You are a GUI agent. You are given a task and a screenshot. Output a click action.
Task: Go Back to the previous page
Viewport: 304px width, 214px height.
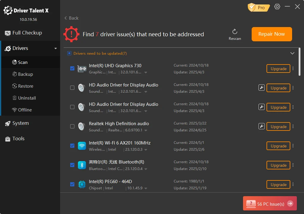point(71,18)
